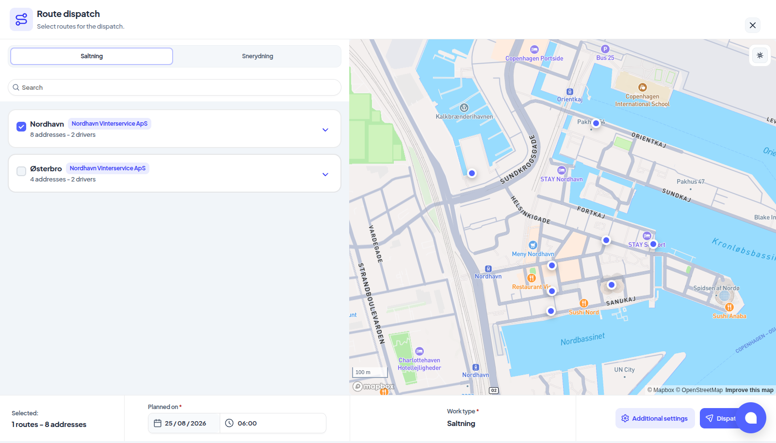Screen dimensions: 776x443
Task: Check the Østerbro route checkbox
Action: (21, 171)
